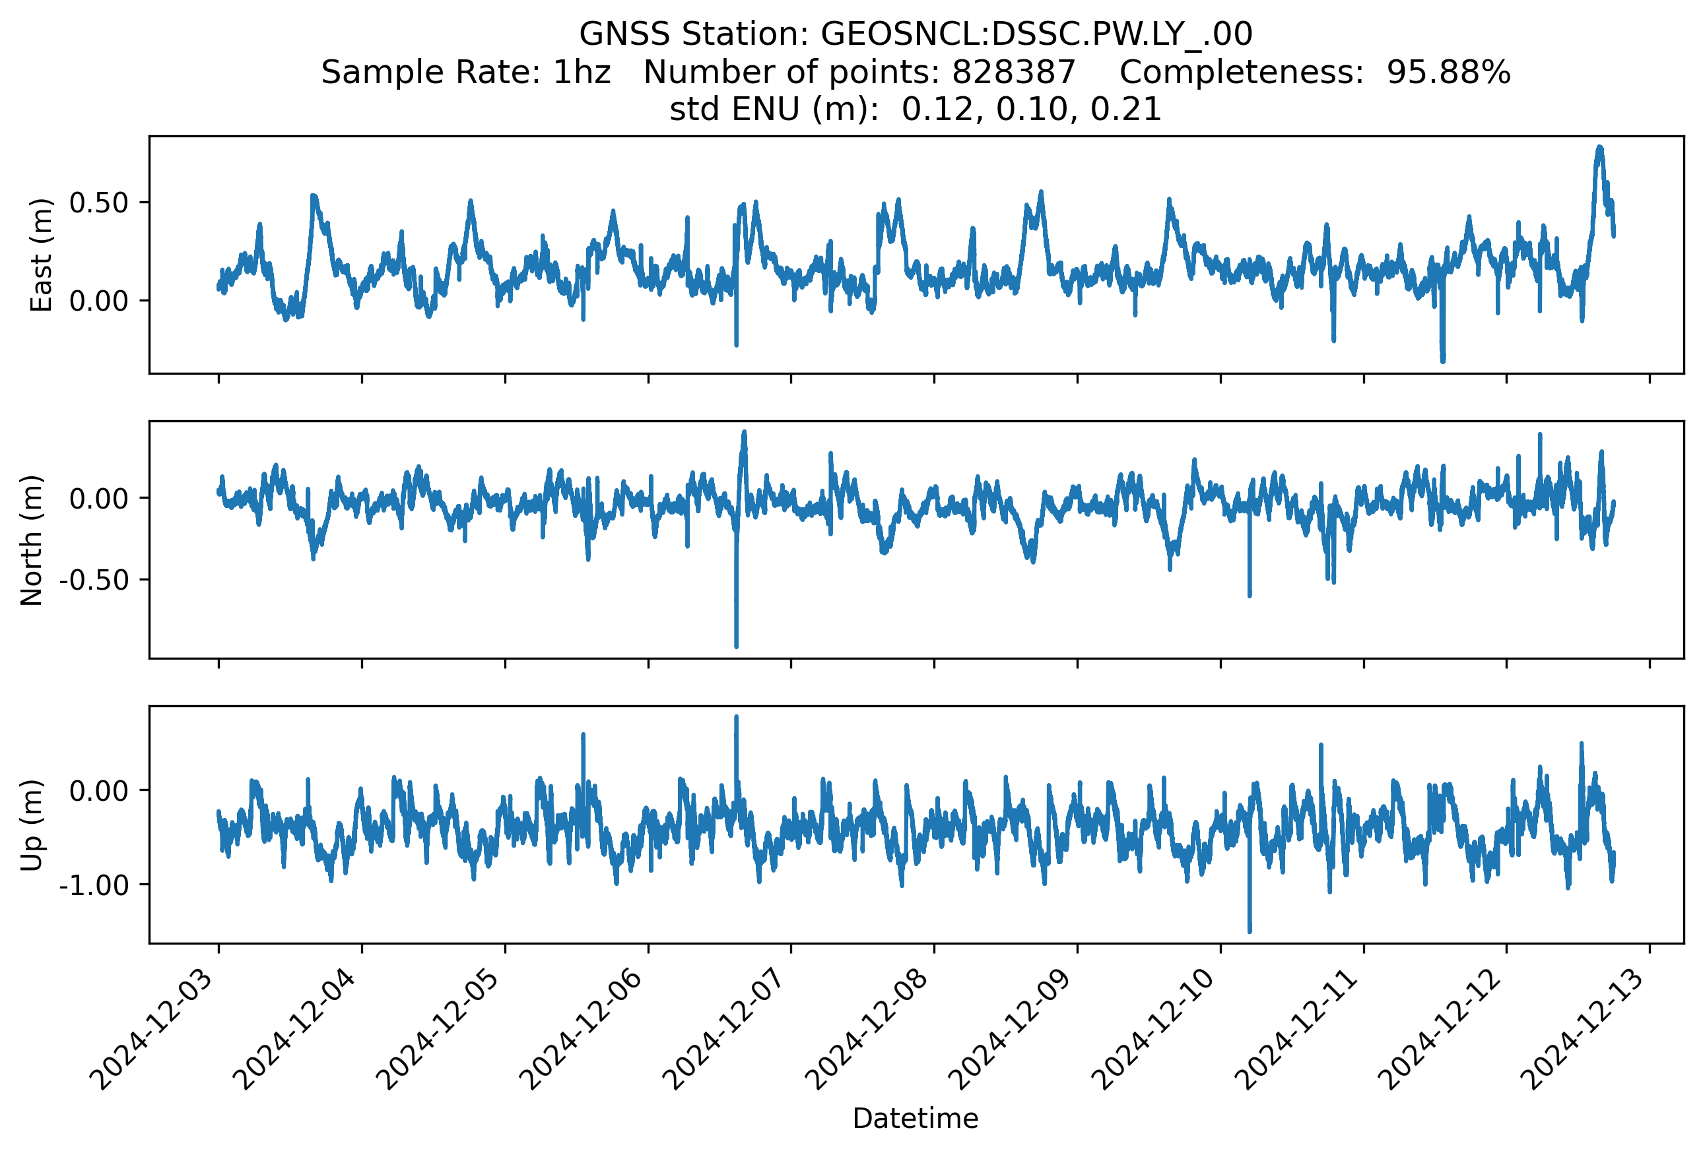
Task: Click the -0.50 tick on North axis
Action: (x=94, y=580)
